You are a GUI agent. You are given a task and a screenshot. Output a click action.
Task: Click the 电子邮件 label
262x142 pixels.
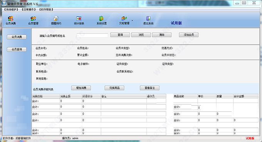pyautogui.click(x=83, y=64)
